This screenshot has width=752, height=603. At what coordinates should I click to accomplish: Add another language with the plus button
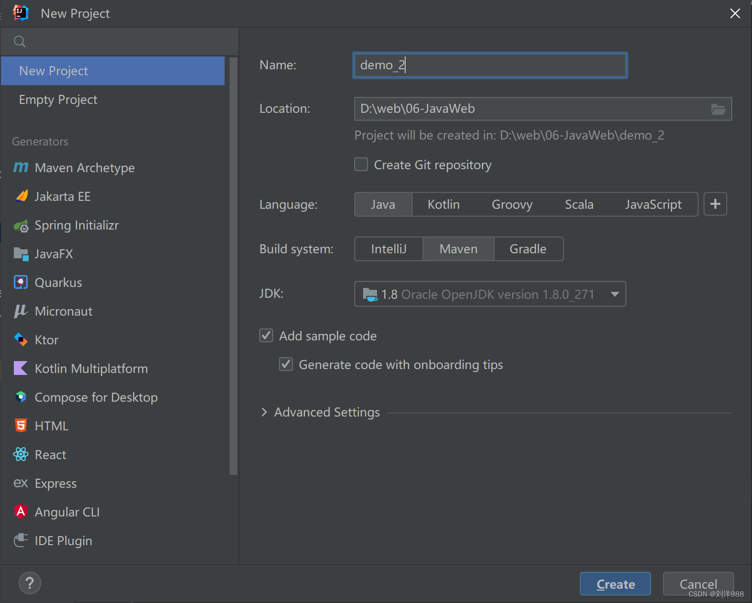pyautogui.click(x=715, y=204)
